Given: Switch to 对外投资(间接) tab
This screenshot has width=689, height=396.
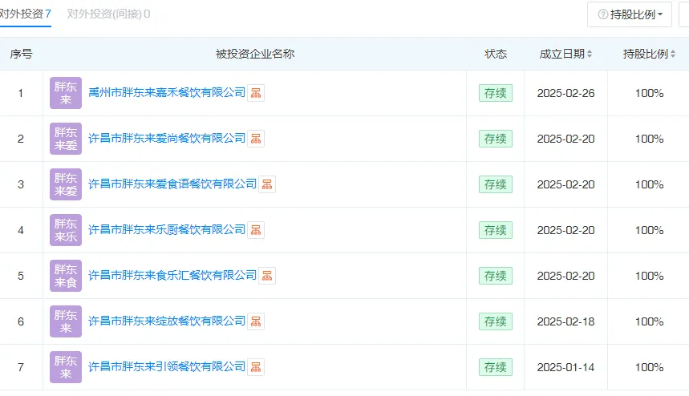Looking at the screenshot, I should pyautogui.click(x=107, y=14).
